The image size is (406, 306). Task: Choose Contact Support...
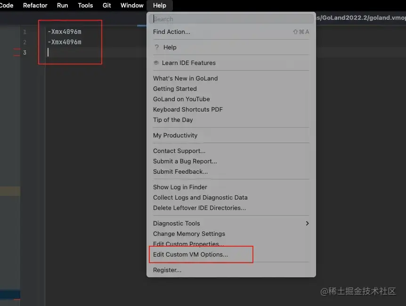coord(231,151)
